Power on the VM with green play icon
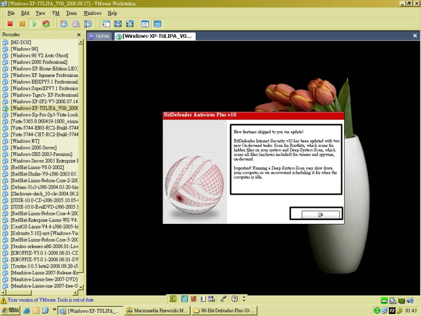 pos(34,24)
